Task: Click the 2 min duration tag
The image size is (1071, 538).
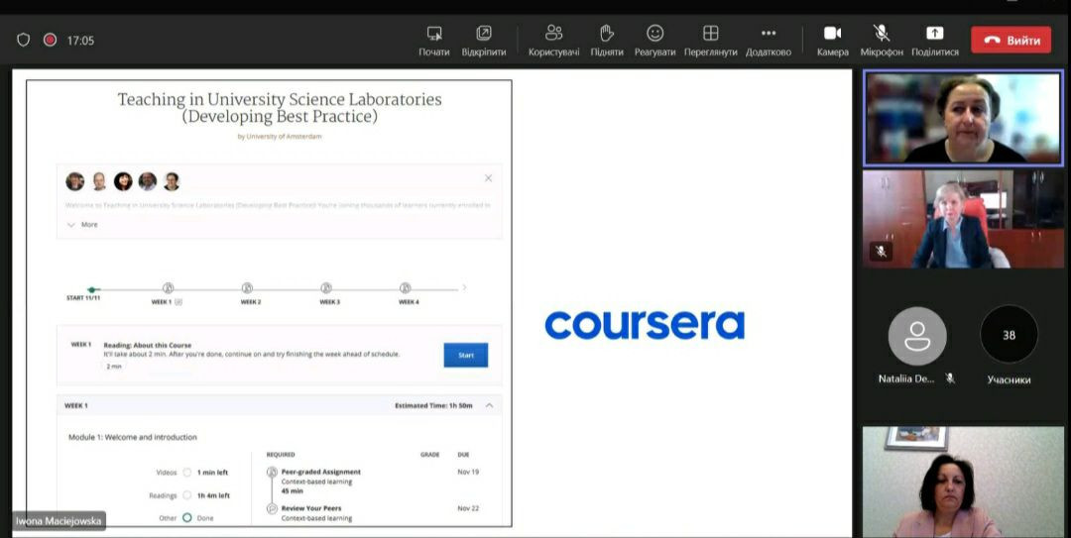Action: [114, 367]
